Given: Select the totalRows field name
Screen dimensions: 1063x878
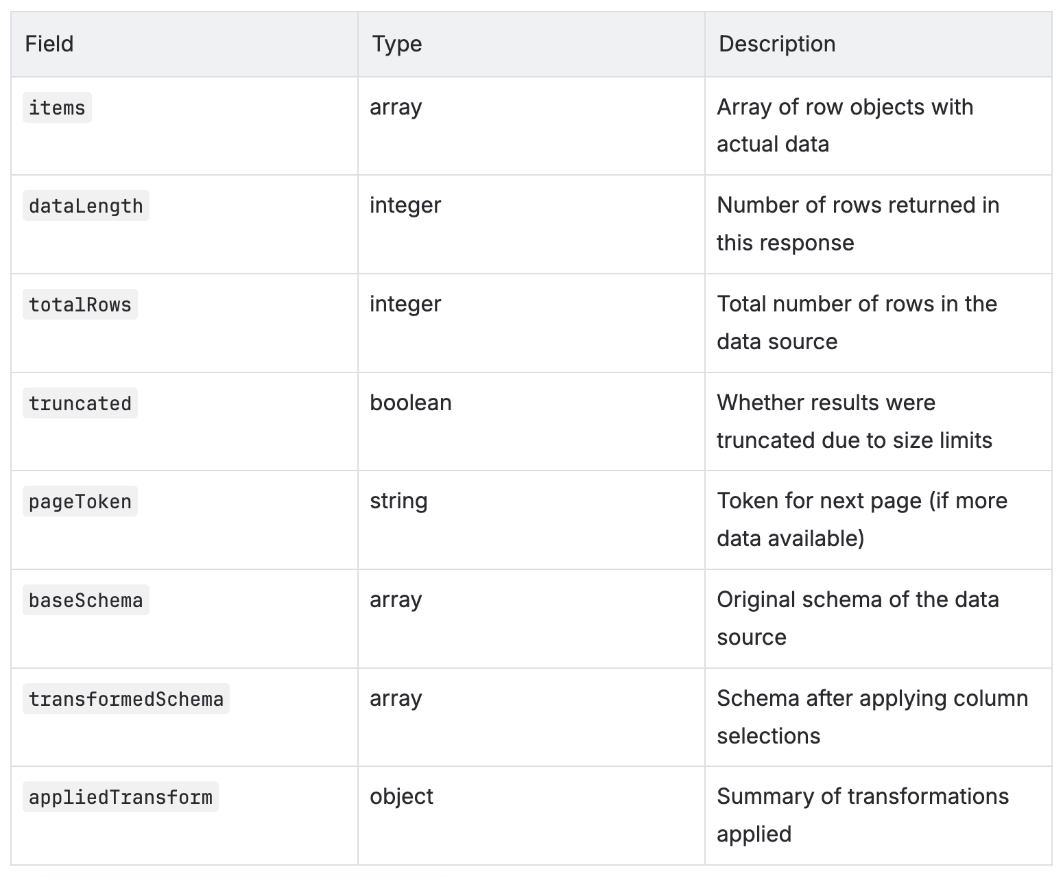Looking at the screenshot, I should point(80,305).
